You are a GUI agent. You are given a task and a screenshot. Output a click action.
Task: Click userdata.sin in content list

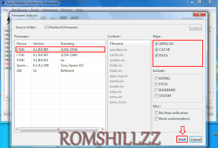(x=118, y=50)
